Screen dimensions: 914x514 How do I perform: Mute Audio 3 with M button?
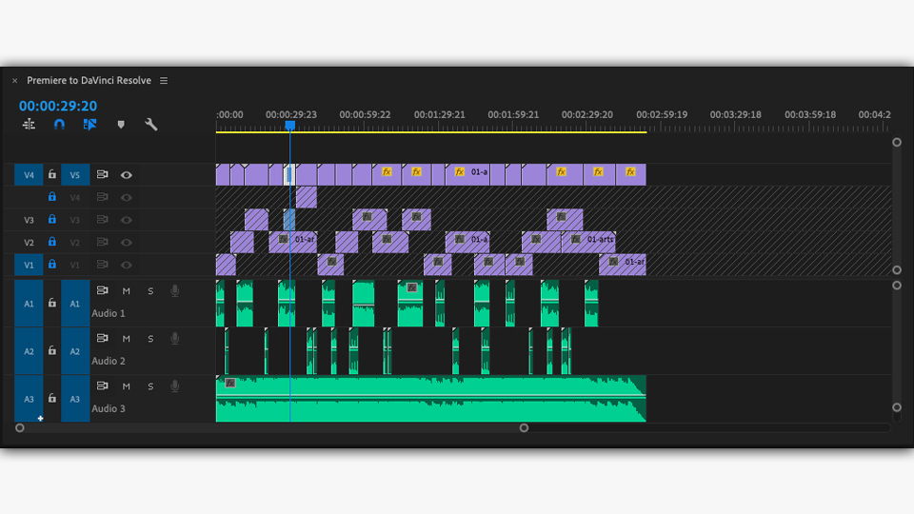(x=126, y=386)
